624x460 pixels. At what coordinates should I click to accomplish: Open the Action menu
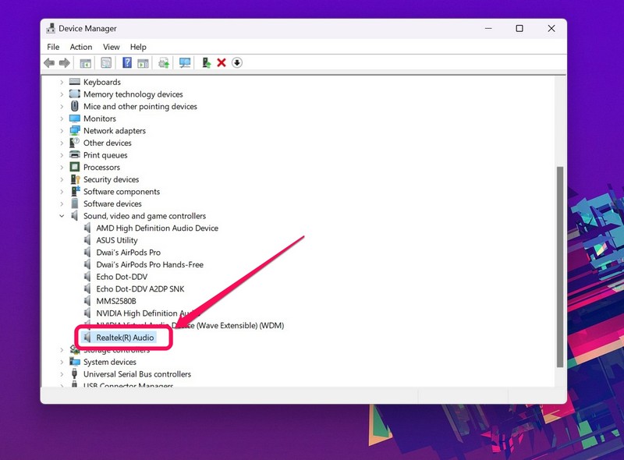coord(81,47)
